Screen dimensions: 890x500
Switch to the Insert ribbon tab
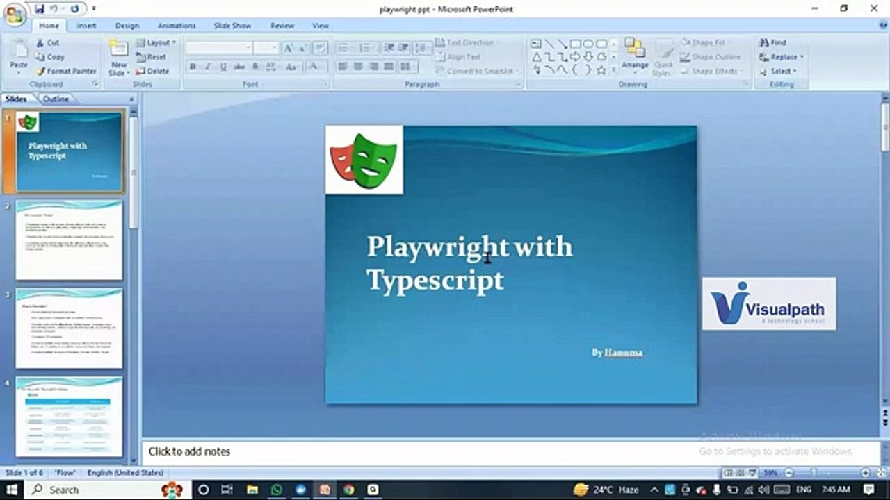(x=86, y=26)
